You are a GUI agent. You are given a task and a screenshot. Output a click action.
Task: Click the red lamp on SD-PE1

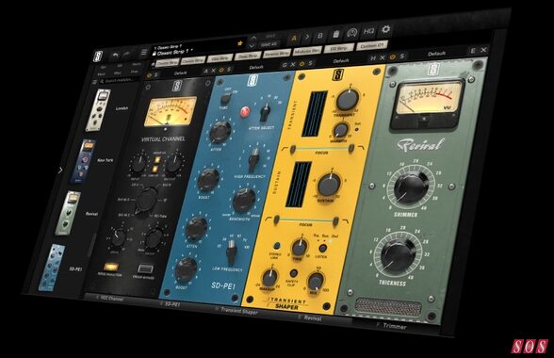click(x=245, y=112)
